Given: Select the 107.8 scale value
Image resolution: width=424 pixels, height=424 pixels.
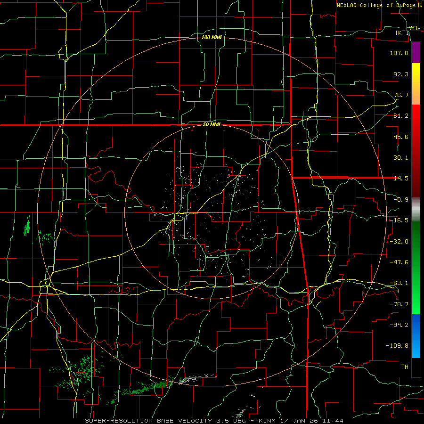Looking at the screenshot, I should [399, 53].
